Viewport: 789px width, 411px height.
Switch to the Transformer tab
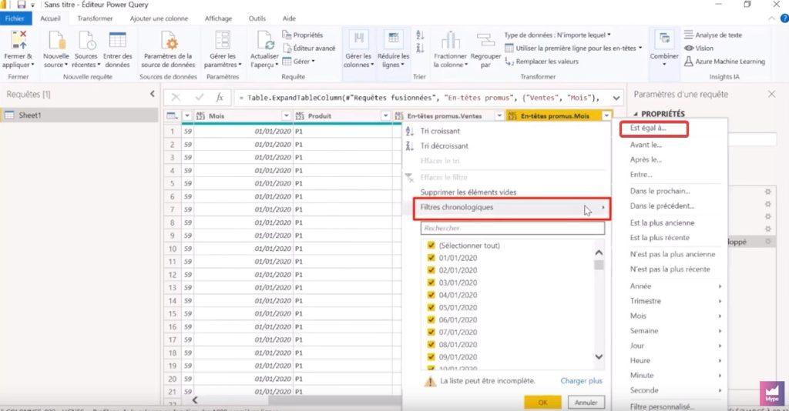[x=95, y=18]
